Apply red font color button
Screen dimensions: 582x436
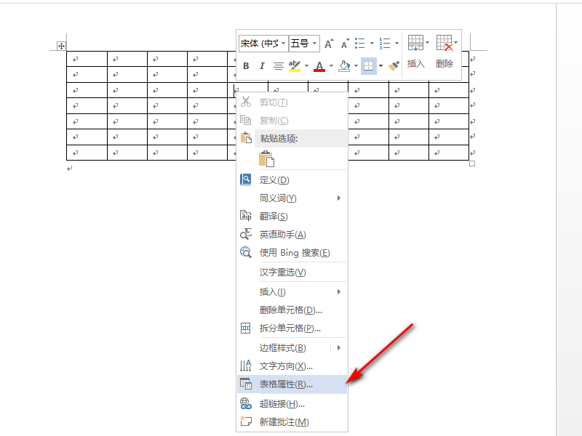click(x=319, y=66)
